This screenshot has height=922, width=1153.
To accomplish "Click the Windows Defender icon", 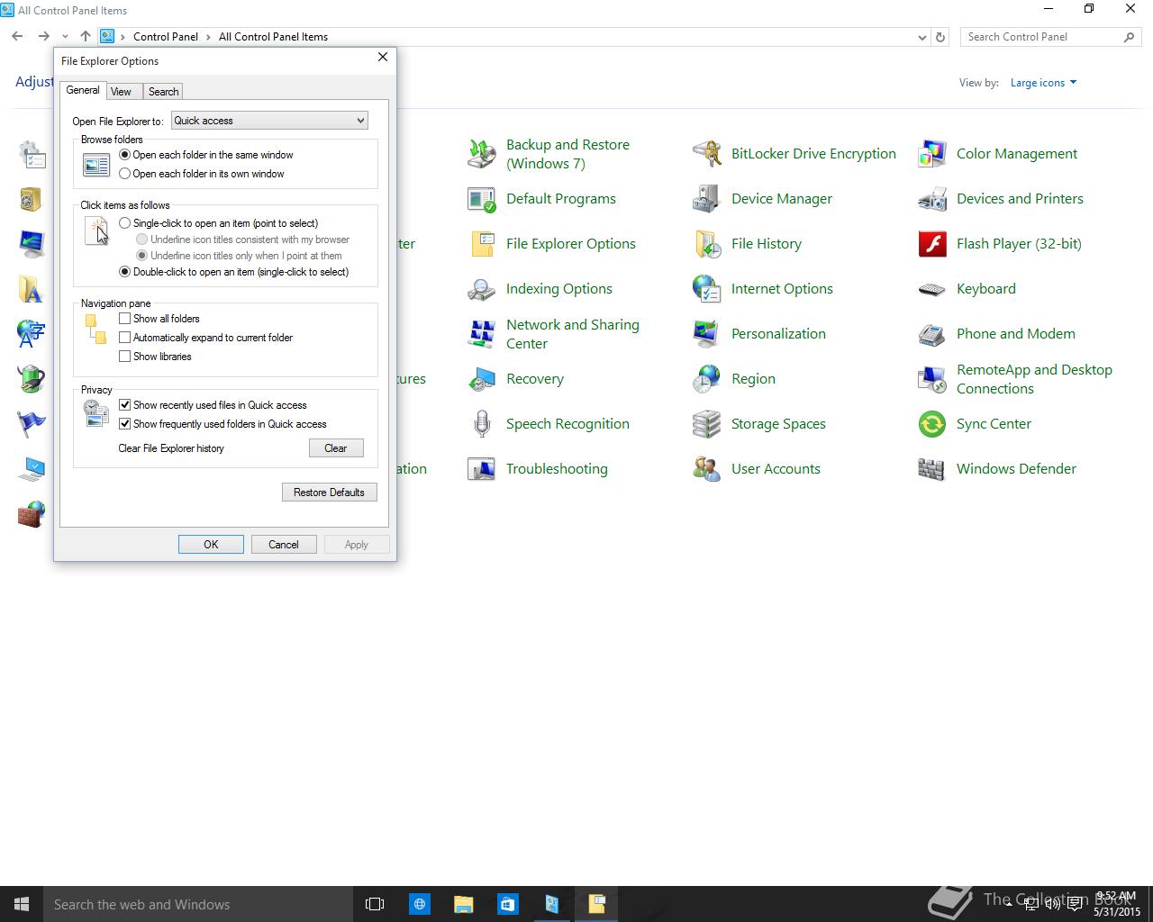I will [932, 469].
